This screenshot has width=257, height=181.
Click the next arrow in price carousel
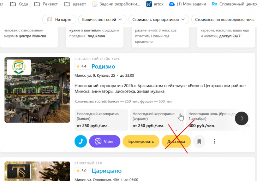click(x=241, y=118)
